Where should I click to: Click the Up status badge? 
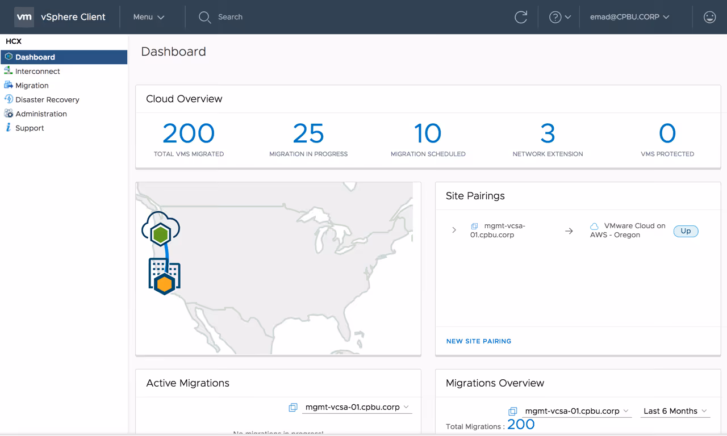coord(686,231)
